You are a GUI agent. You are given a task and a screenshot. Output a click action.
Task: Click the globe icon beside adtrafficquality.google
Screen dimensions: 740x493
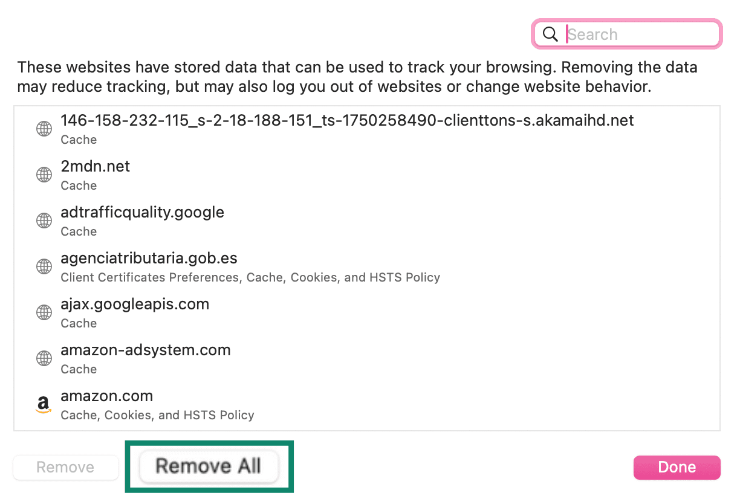click(x=44, y=221)
